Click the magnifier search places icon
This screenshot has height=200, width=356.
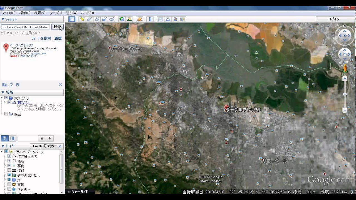click(5, 138)
